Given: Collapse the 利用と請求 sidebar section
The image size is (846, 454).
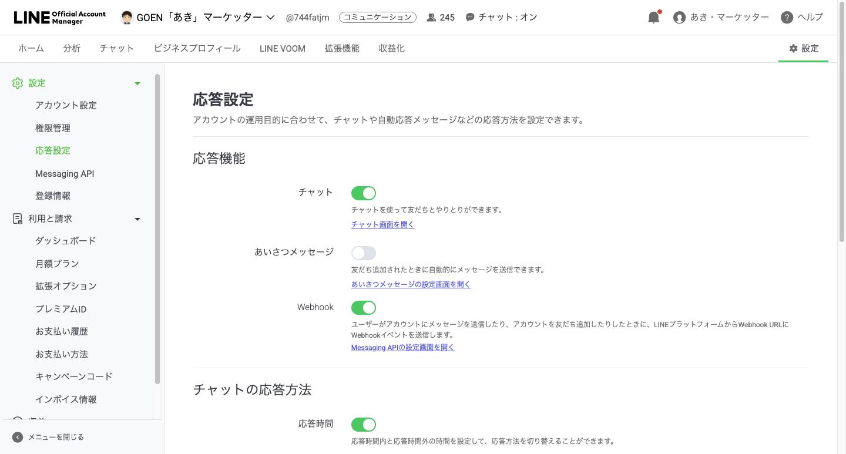Looking at the screenshot, I should (137, 219).
